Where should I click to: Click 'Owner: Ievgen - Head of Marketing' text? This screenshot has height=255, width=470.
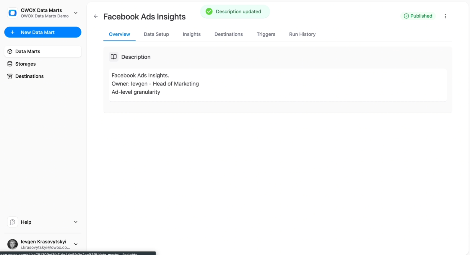[155, 84]
